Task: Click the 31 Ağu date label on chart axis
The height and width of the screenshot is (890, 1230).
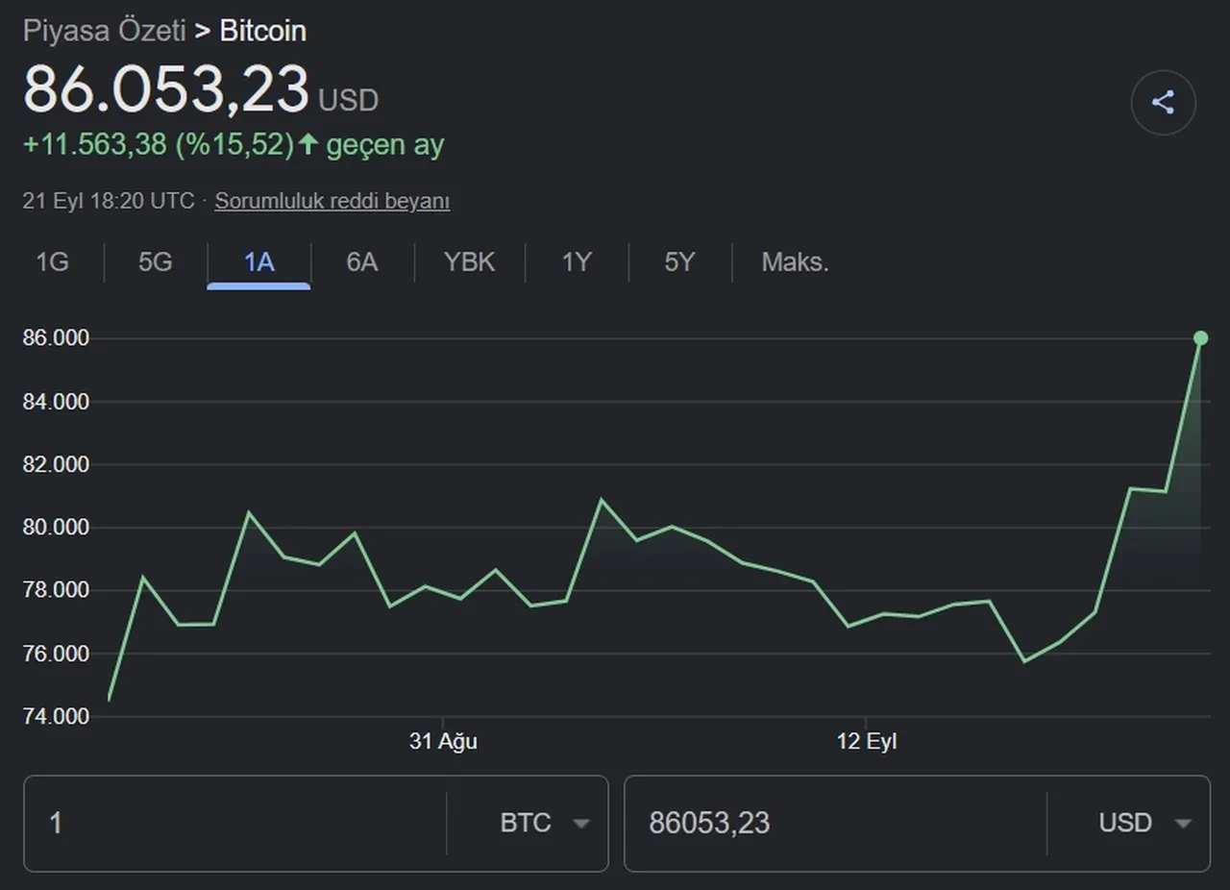Action: pyautogui.click(x=443, y=741)
